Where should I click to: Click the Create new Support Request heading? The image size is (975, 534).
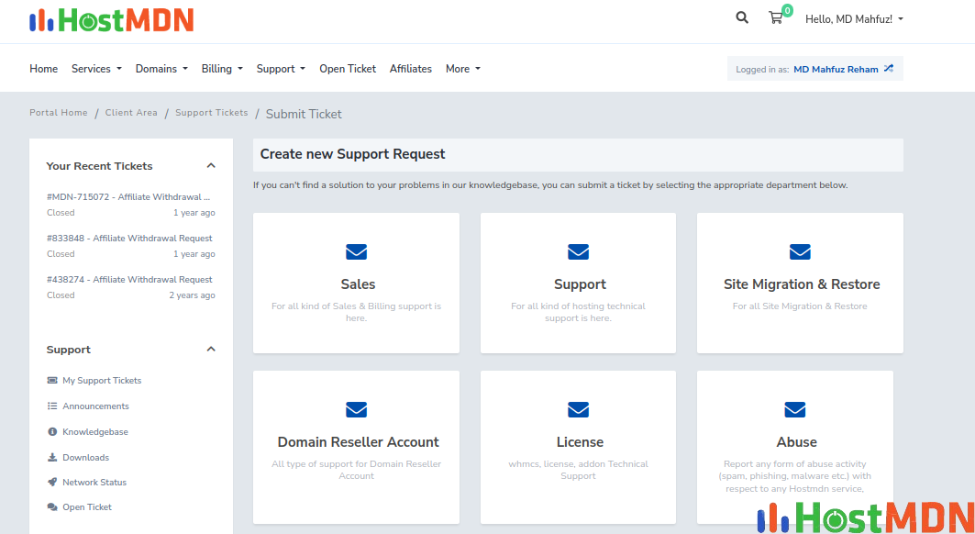point(352,154)
